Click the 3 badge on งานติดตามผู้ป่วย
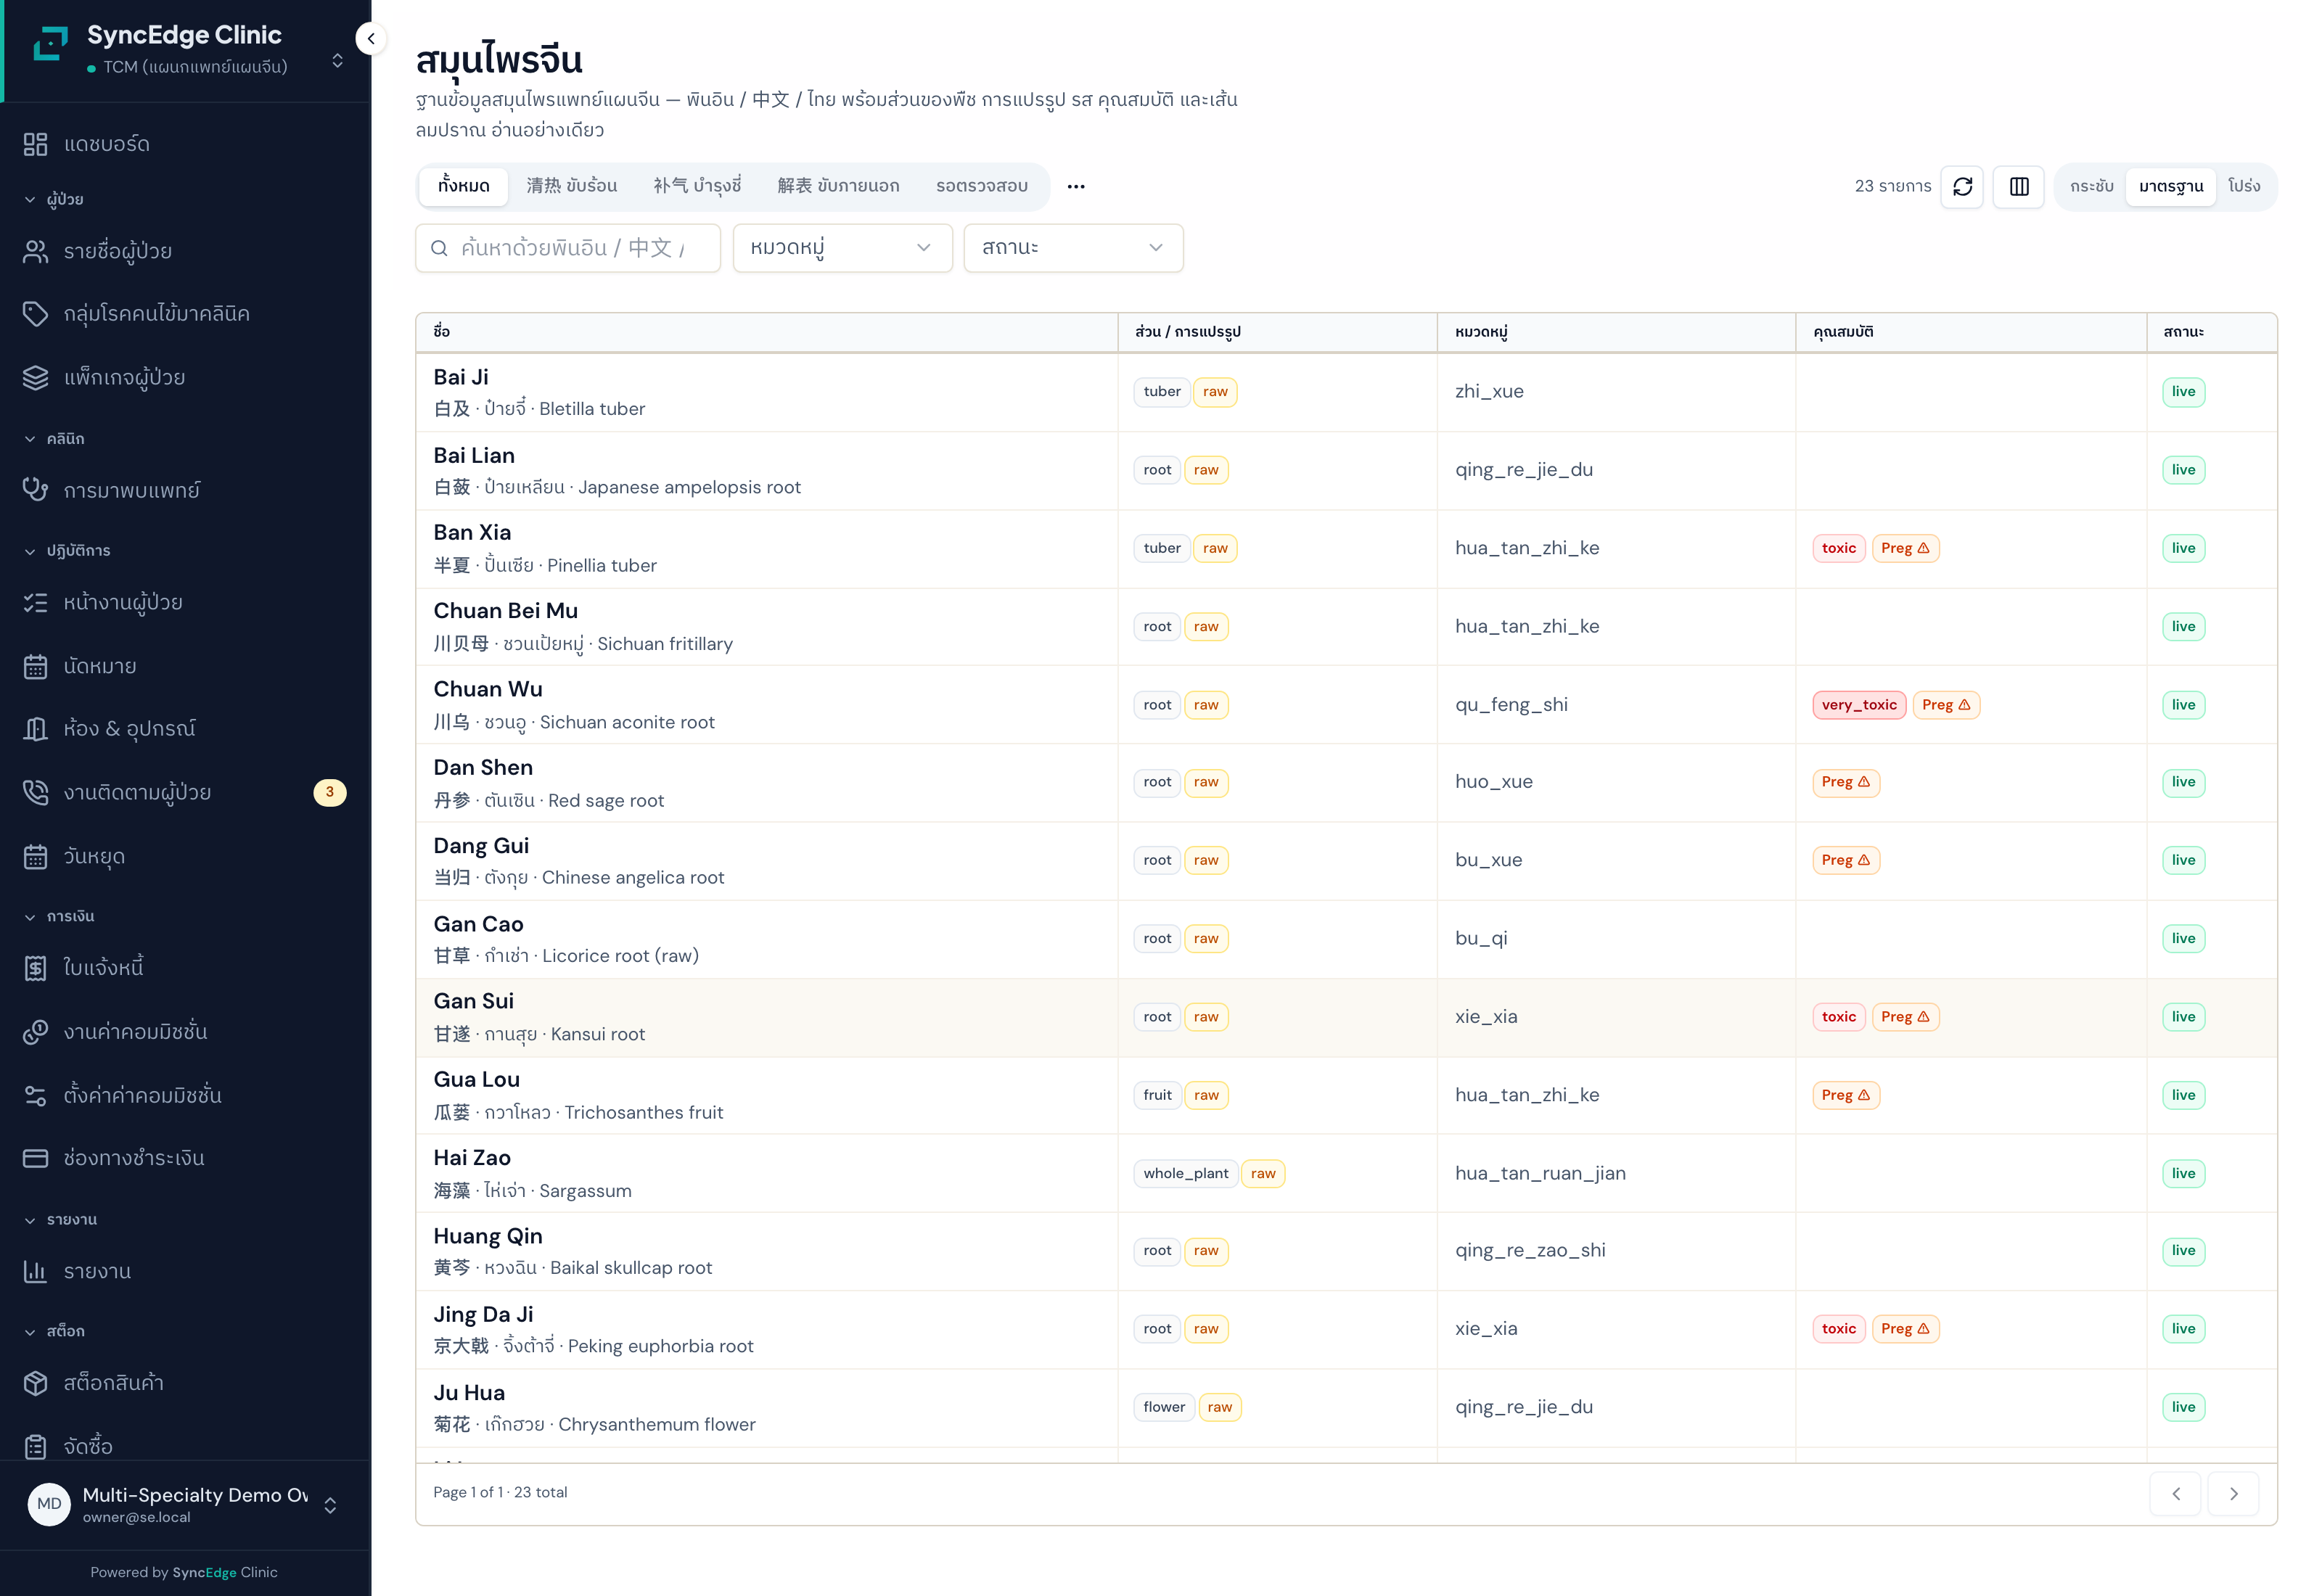 [x=330, y=793]
